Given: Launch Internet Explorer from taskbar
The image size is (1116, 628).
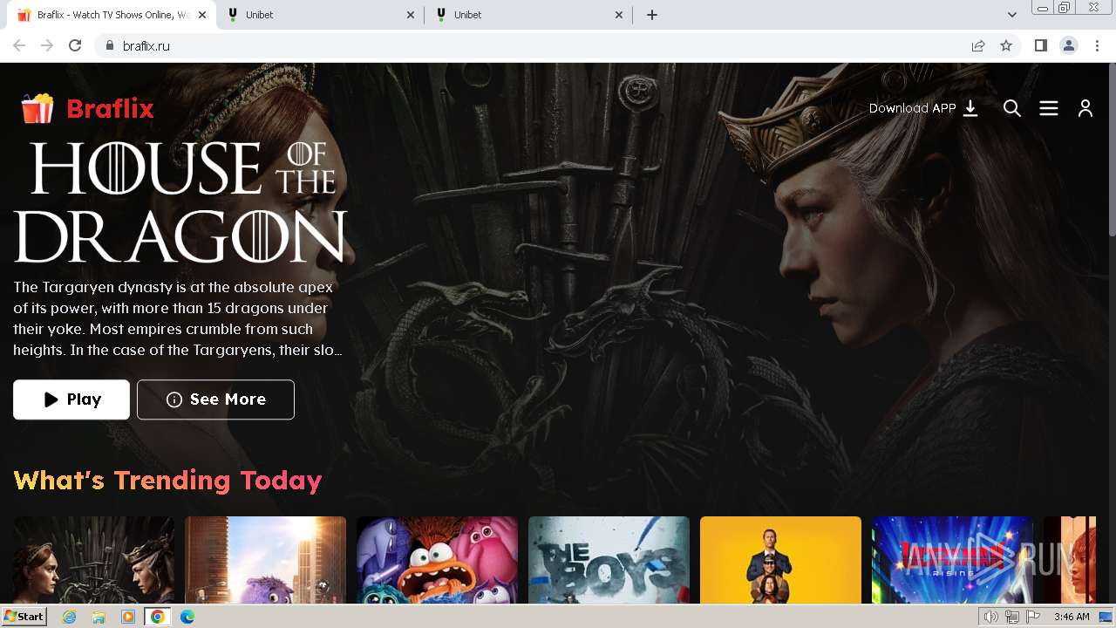Looking at the screenshot, I should tap(70, 617).
